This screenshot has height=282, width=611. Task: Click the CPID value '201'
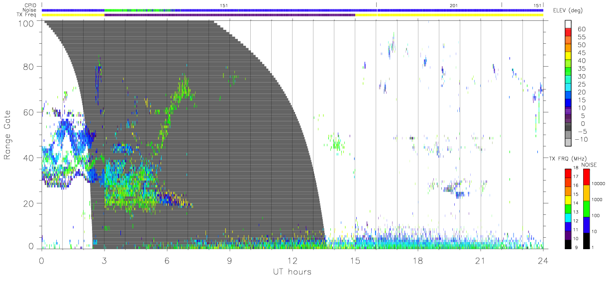point(453,5)
